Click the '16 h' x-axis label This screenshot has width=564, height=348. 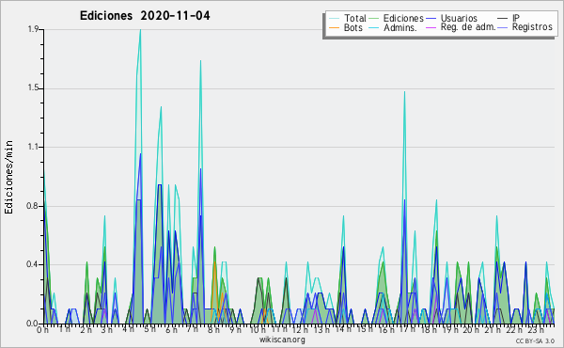(386, 330)
